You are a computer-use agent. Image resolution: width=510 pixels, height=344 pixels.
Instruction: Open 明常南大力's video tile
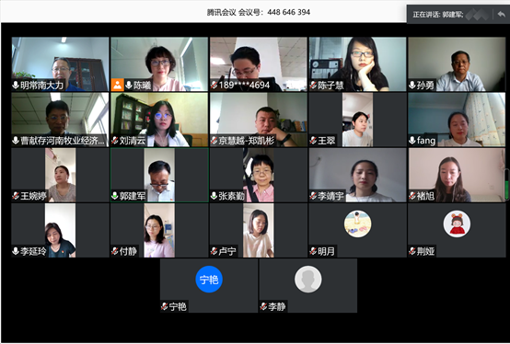[x=60, y=64]
